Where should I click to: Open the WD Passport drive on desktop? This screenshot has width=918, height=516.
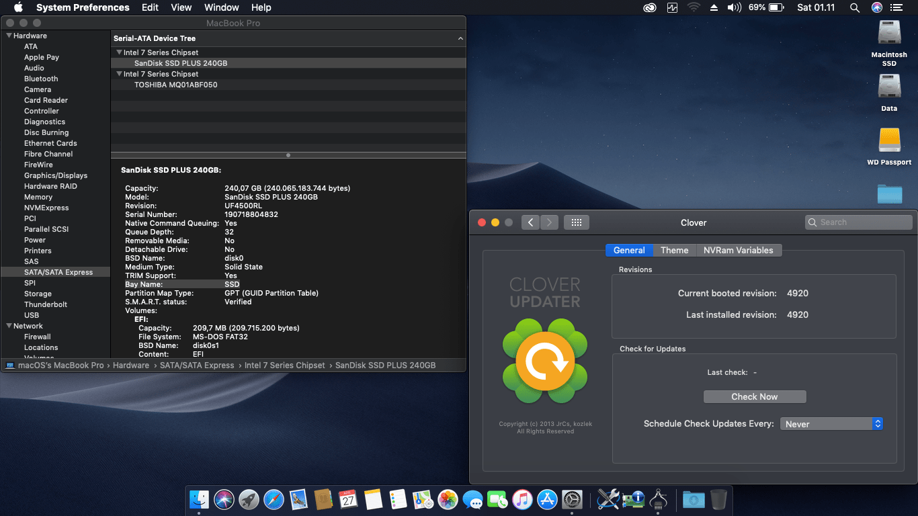click(x=889, y=140)
